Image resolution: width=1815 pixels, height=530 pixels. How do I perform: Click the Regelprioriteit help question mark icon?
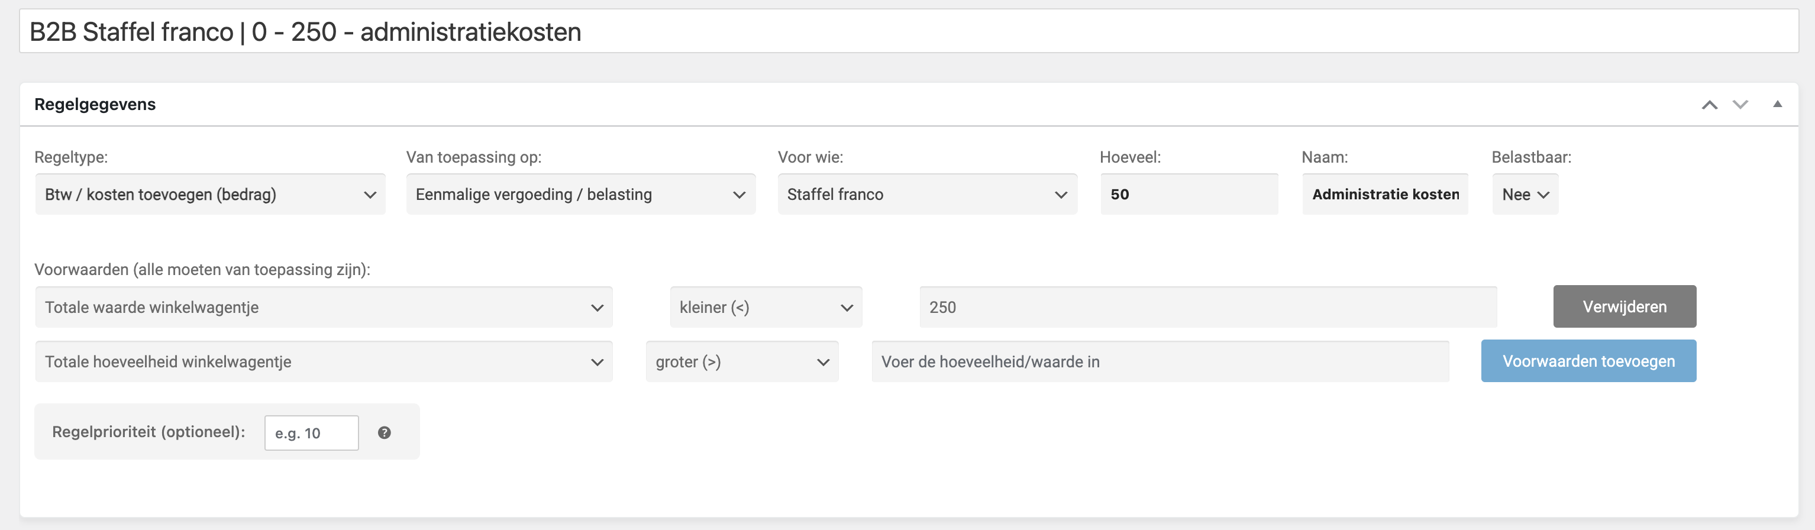[x=384, y=433]
